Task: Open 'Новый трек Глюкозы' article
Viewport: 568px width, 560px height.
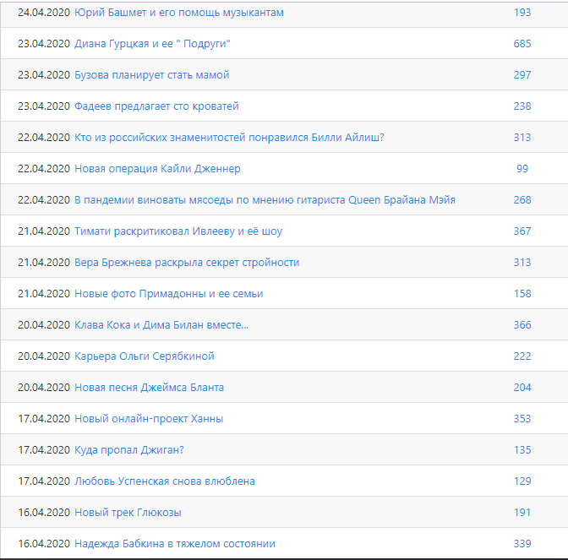Action: click(x=128, y=513)
